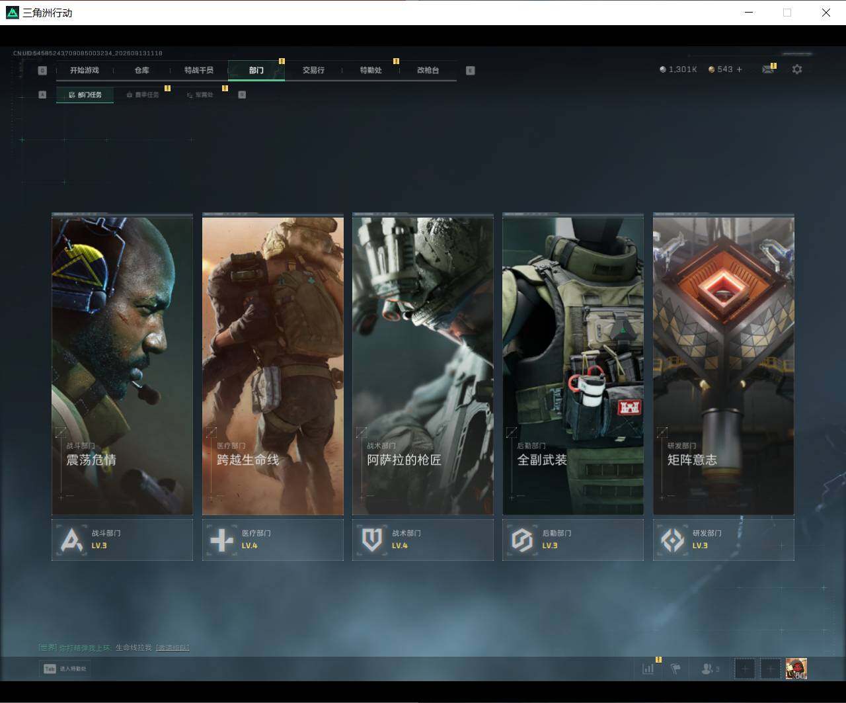This screenshot has height=703, width=846.
Task: Switch to the 开始游戏 tab
Action: pos(85,70)
